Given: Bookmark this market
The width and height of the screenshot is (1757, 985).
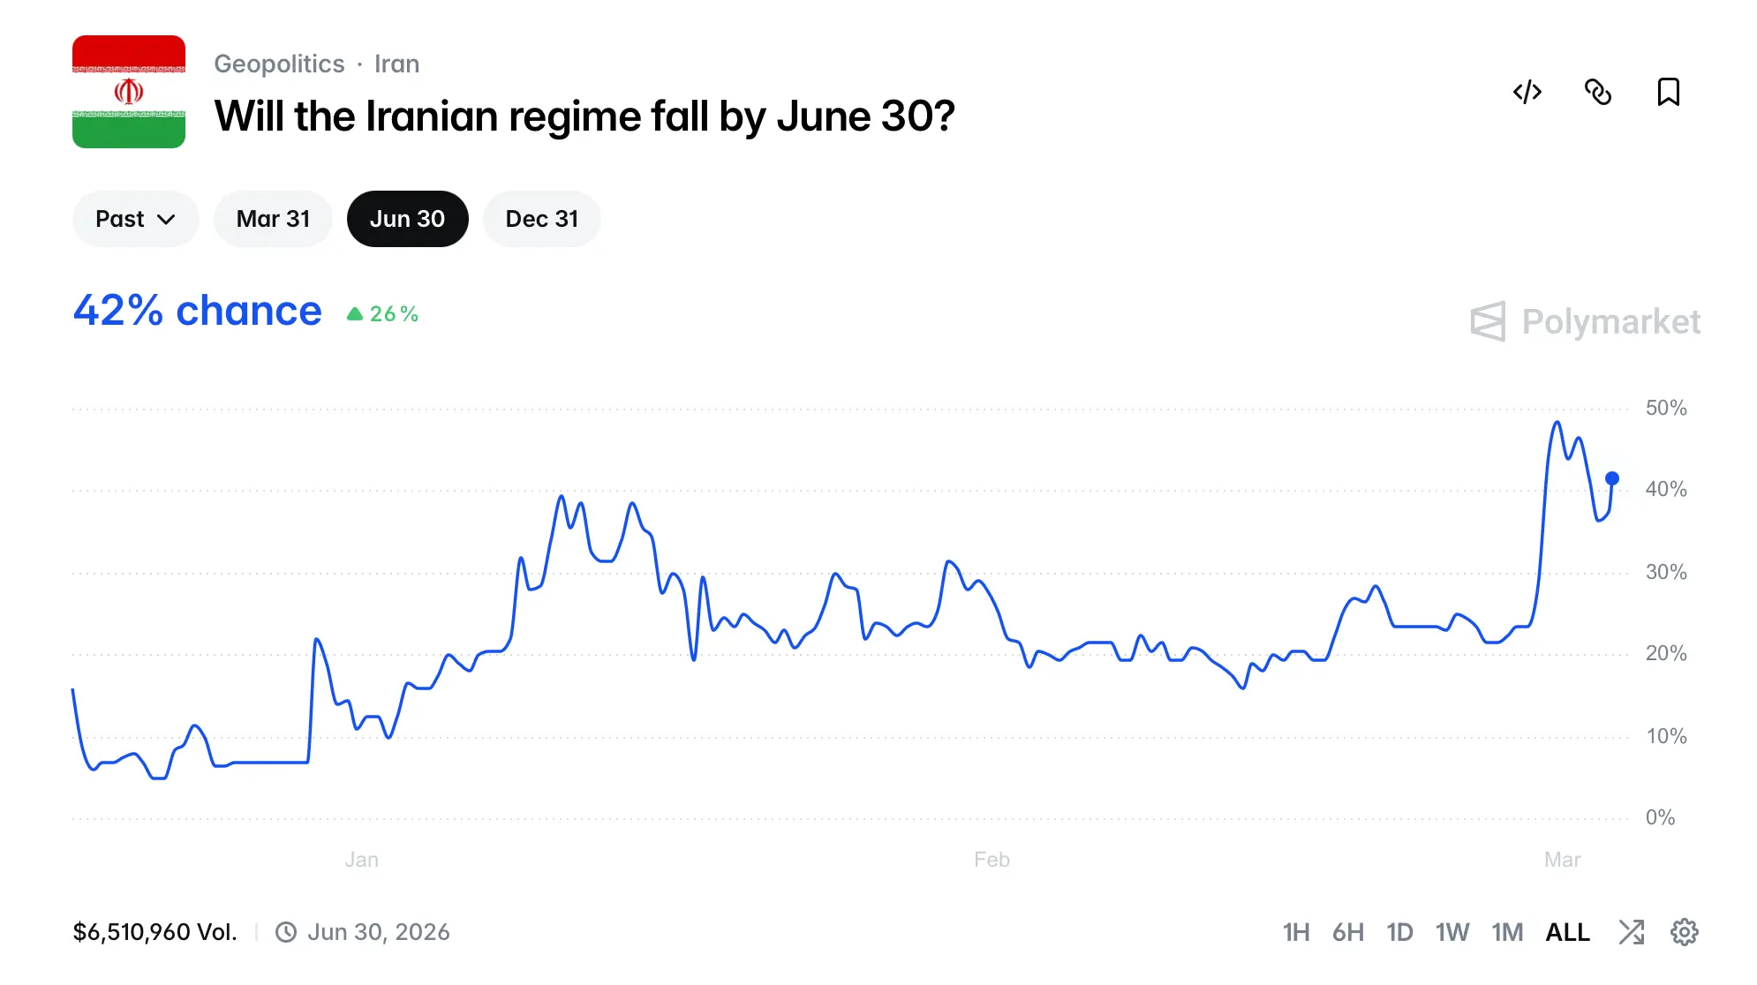Looking at the screenshot, I should pyautogui.click(x=1668, y=92).
